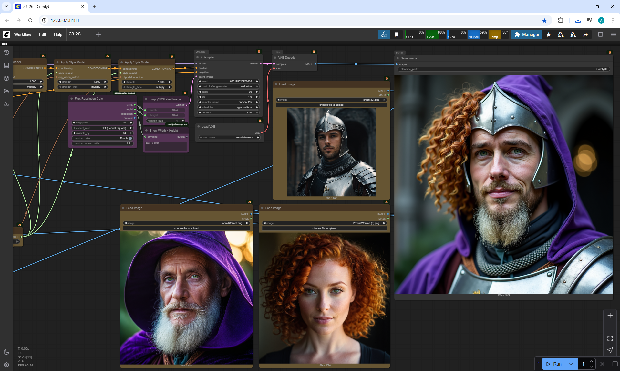Open the Workflow menu
Viewport: 620px width, 371px height.
click(23, 34)
